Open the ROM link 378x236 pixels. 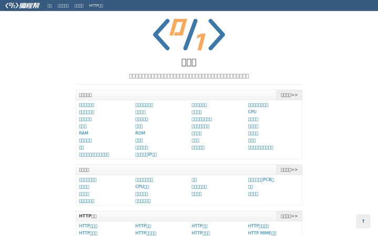[x=140, y=133]
